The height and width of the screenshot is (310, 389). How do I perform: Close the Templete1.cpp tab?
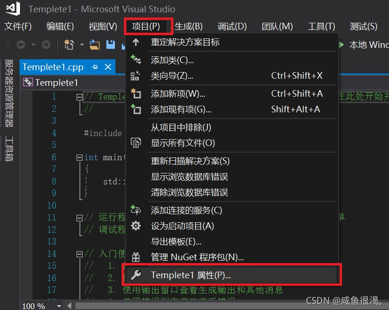tap(108, 67)
